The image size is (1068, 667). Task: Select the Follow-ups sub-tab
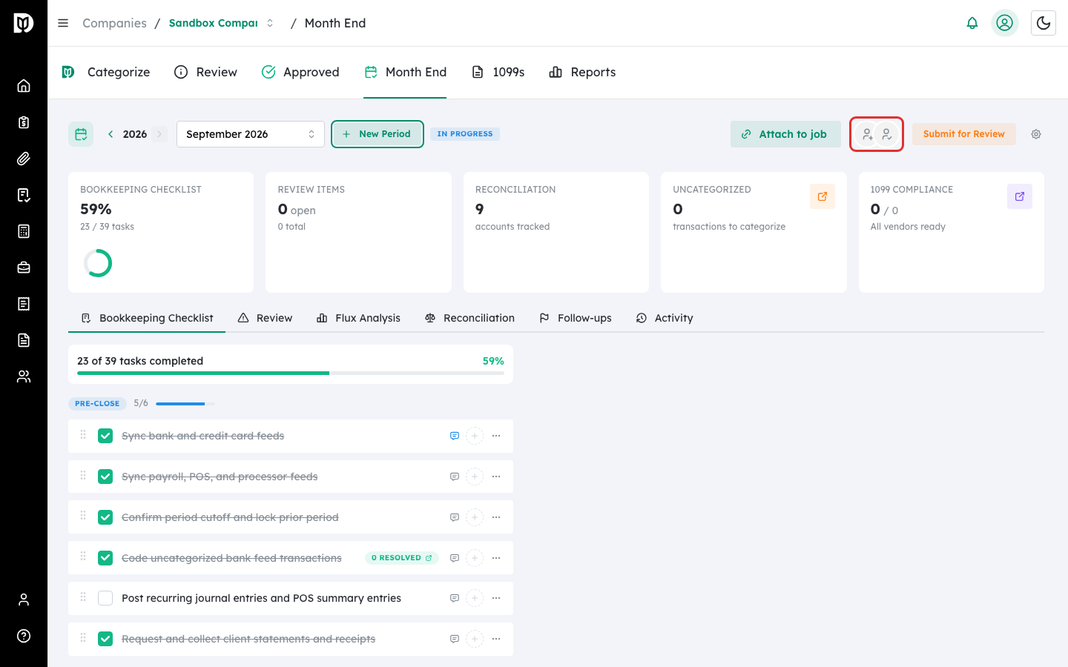point(575,318)
